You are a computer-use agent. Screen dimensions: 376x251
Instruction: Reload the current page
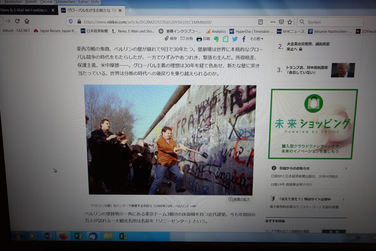click(x=18, y=21)
